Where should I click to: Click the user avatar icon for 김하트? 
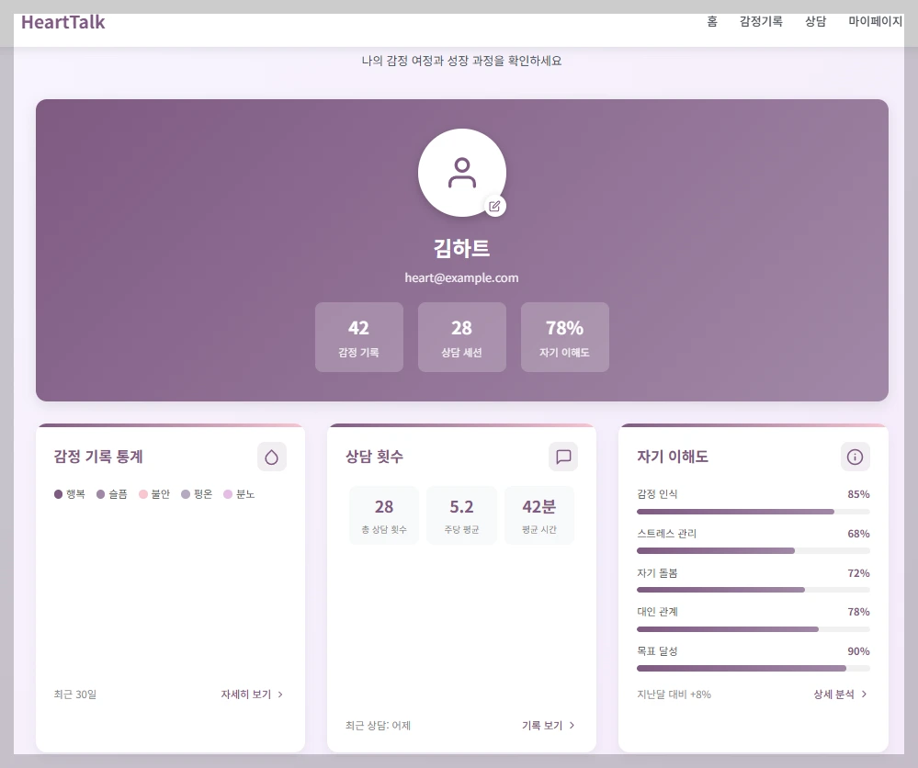click(462, 172)
